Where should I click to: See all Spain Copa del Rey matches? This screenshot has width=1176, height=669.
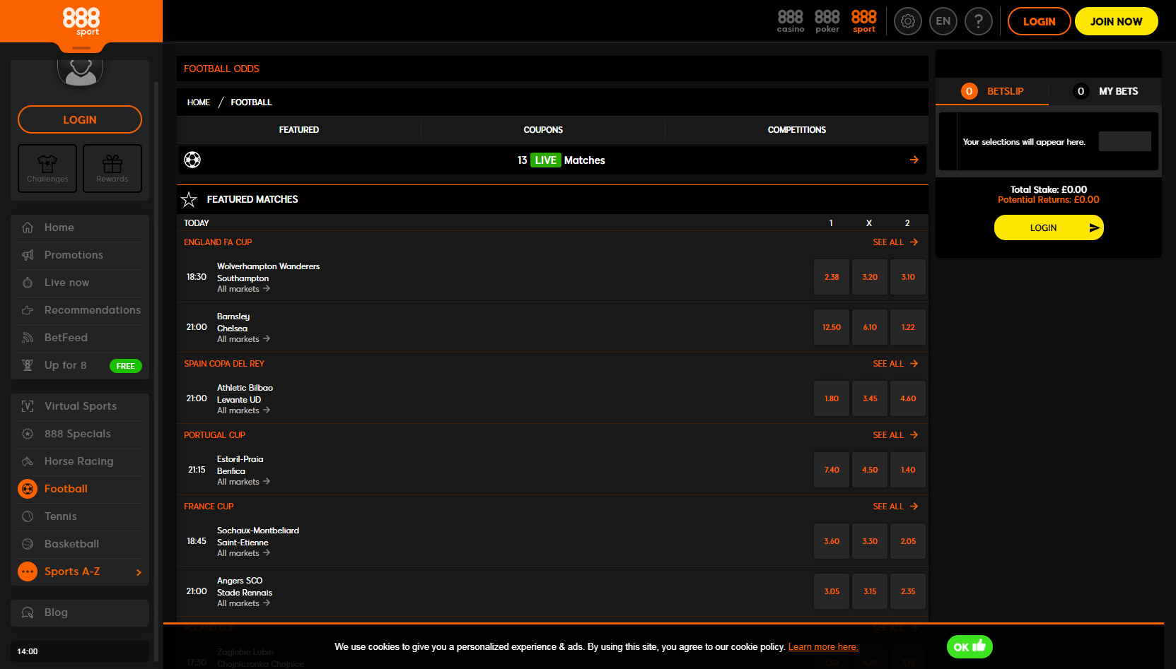895,364
